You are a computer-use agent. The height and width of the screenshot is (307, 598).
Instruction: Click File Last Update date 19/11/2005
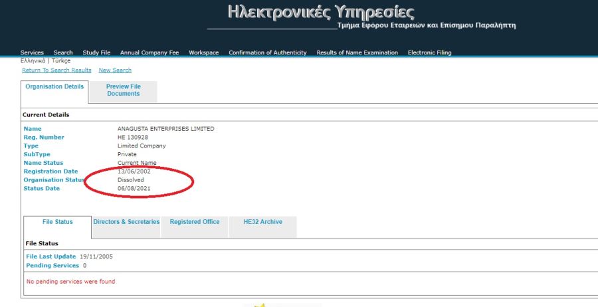96,256
